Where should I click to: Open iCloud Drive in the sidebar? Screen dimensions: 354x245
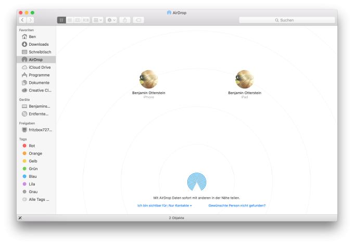(36, 67)
